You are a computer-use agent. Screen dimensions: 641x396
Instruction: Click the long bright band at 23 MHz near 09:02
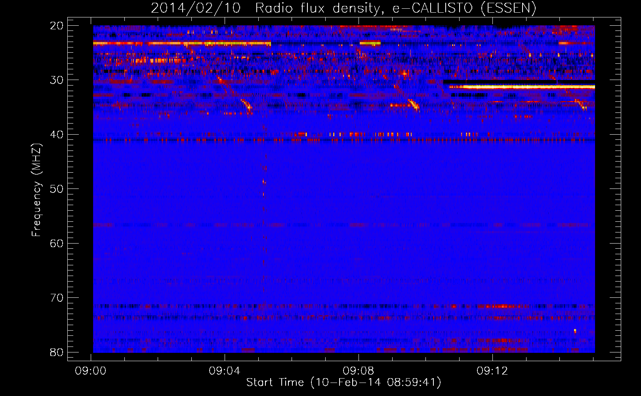point(182,43)
